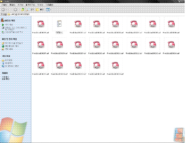The height and width of the screenshot is (143, 191).
Task: Select the Fixed2dcad200211.asf video file
Action: tap(115, 46)
